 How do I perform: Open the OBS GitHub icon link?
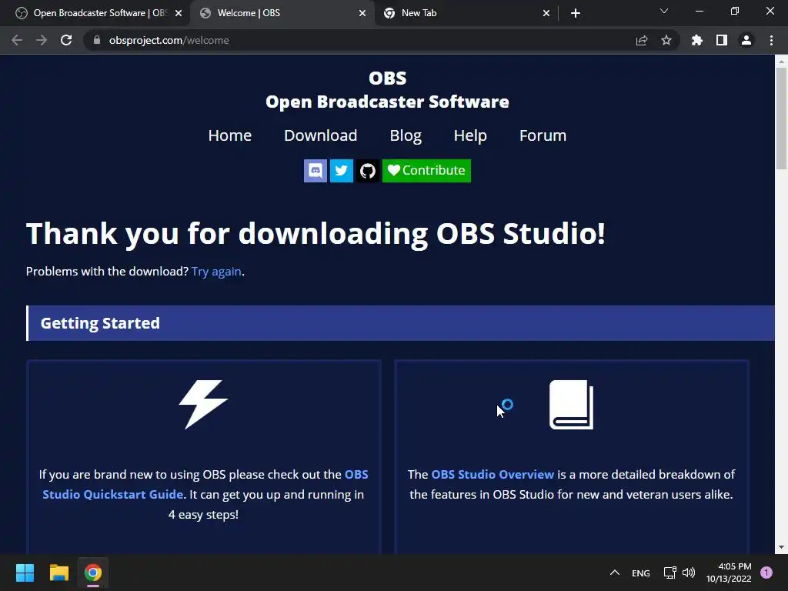(367, 171)
